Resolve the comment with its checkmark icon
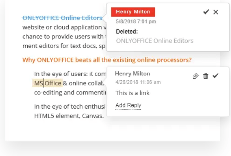231x156 pixels. [x=215, y=76]
